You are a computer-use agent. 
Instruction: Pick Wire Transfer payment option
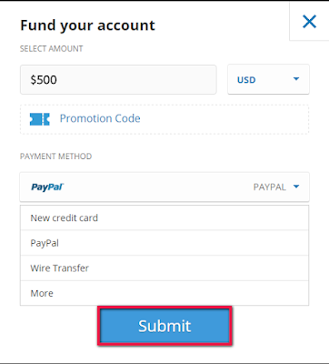tap(164, 268)
